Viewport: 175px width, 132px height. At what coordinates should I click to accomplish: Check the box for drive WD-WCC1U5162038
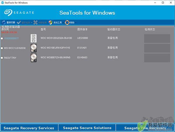2,48
